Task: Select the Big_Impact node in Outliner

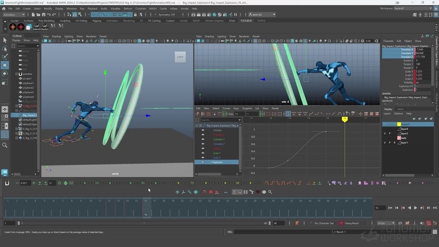Action: (29, 115)
